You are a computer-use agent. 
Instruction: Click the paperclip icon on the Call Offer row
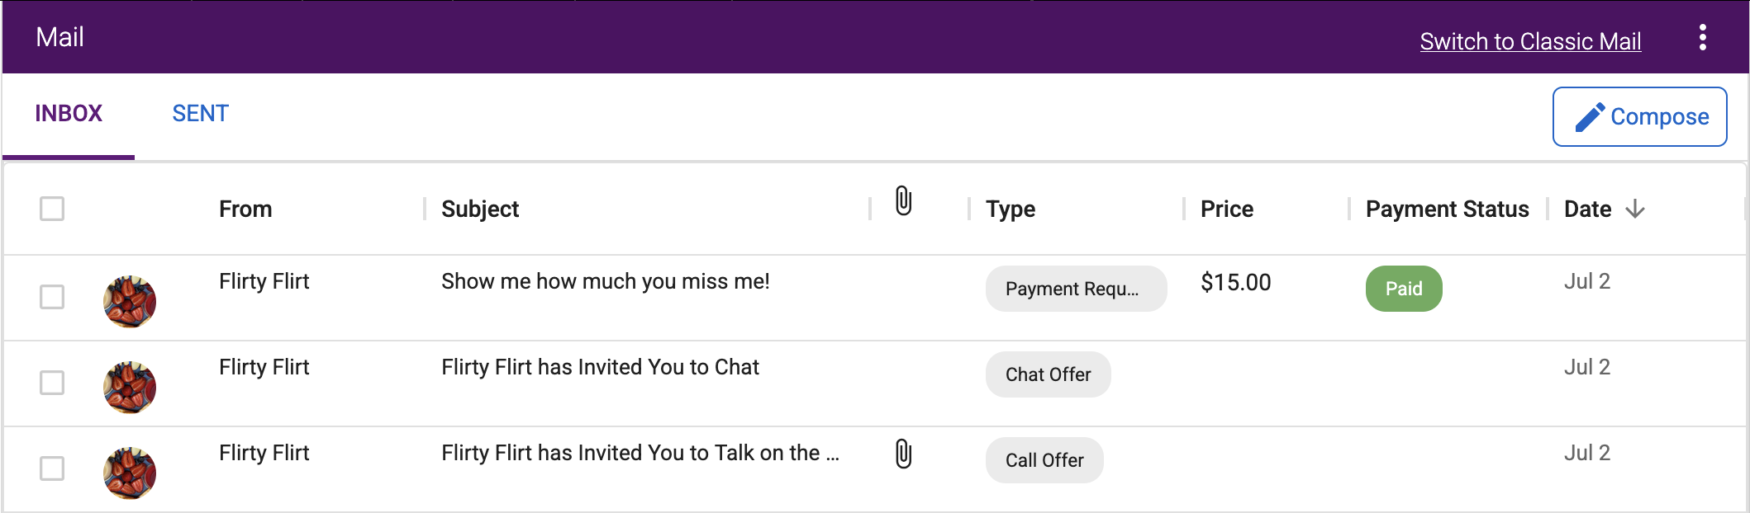(903, 454)
